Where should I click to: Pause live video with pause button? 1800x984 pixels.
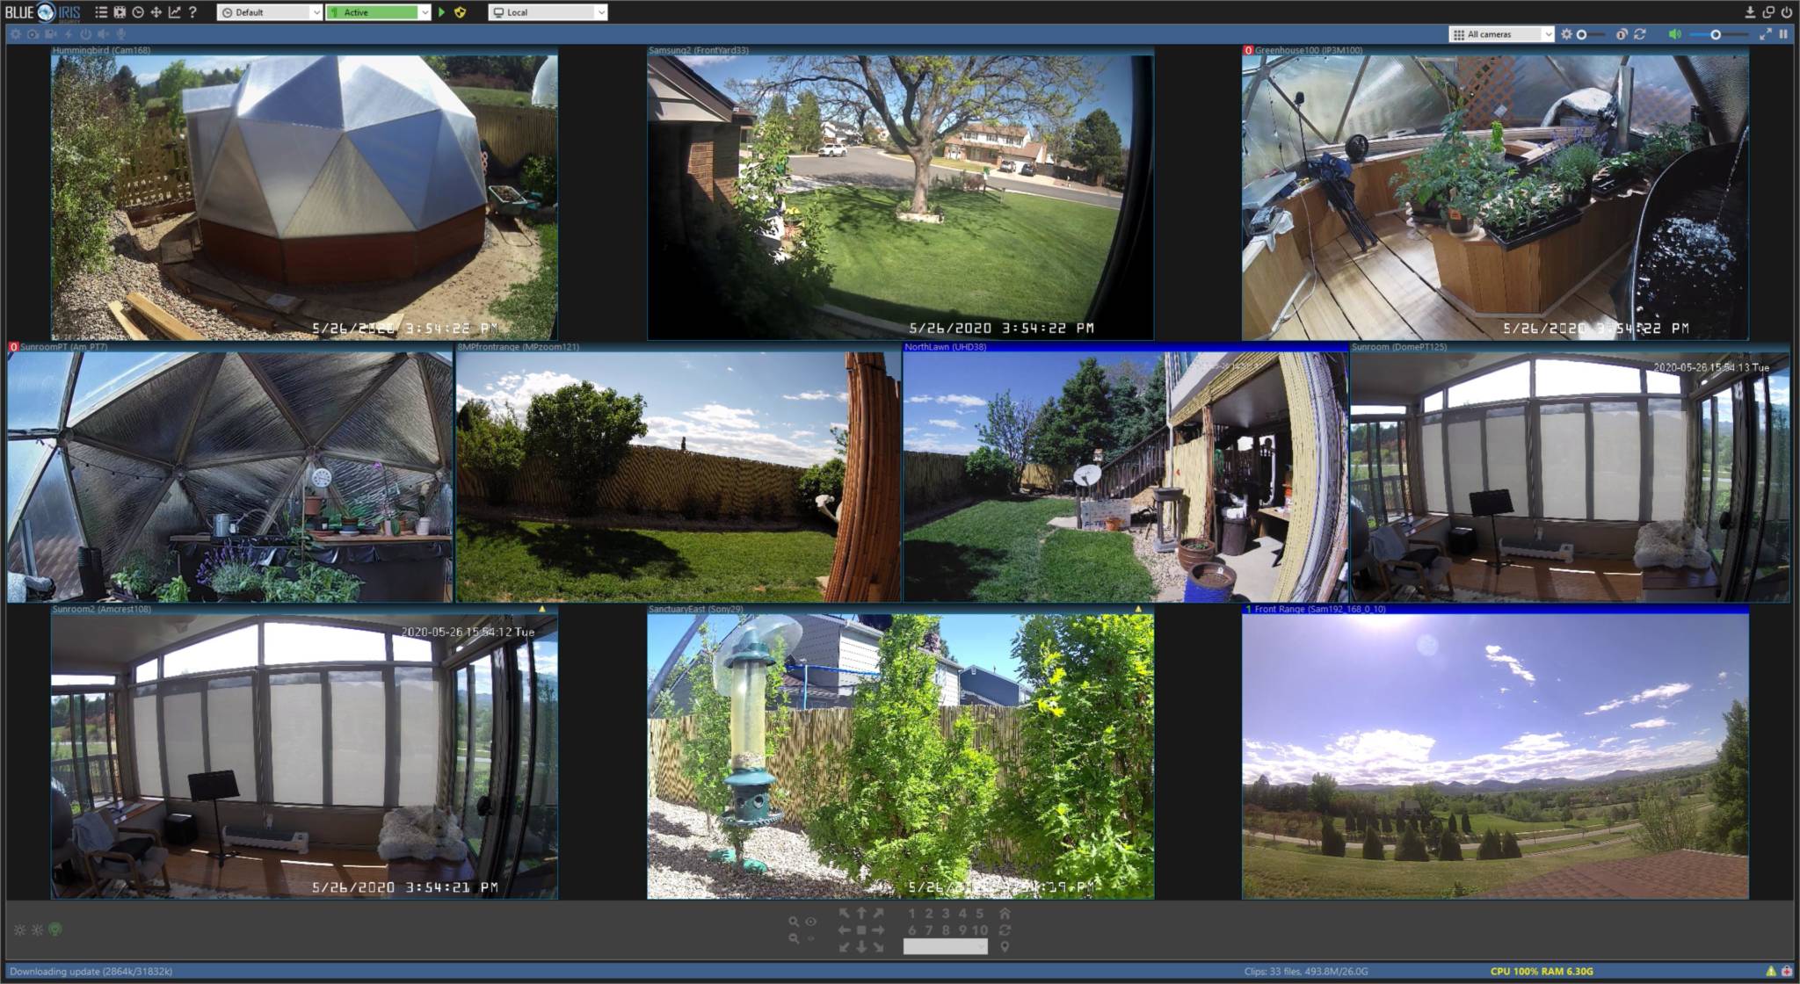1783,34
